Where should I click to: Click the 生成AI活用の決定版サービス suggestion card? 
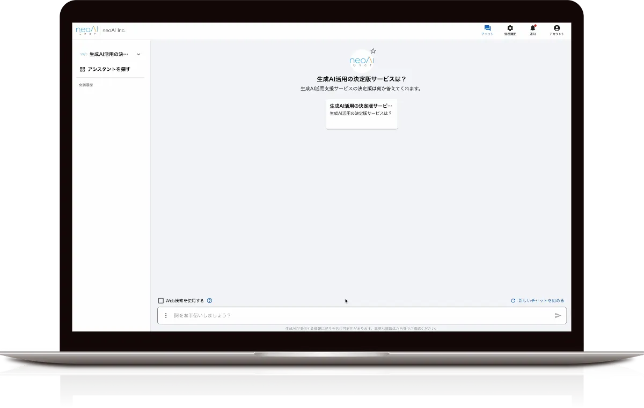[x=361, y=114]
